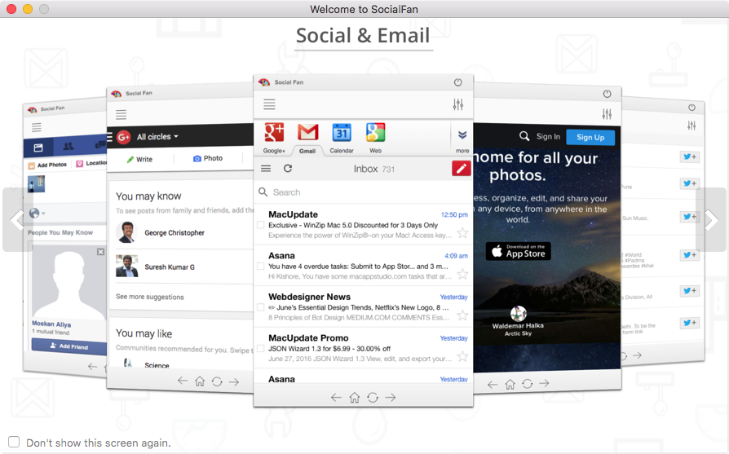Viewport: 729px width, 454px height.
Task: Select the Webdesigner News email checkbox
Action: coord(260,307)
